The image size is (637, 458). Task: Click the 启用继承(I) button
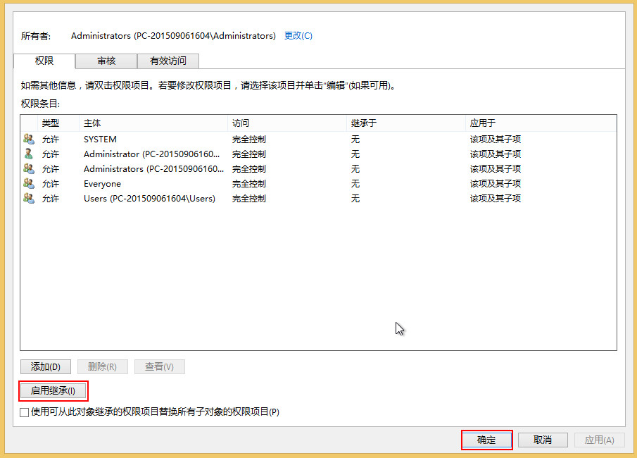click(x=53, y=390)
